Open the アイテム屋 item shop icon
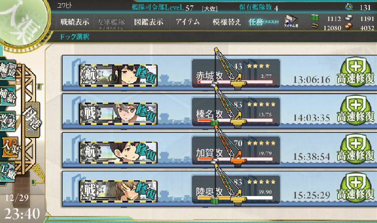The width and height of the screenshot is (377, 223). pos(291,21)
